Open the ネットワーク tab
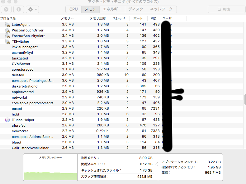 (161, 9)
